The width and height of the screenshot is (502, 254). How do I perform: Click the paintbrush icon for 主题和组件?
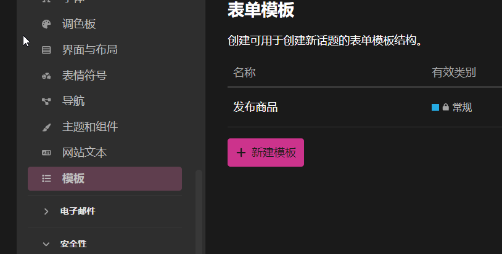[x=46, y=127]
